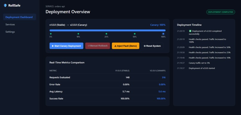
Task: Click the Error Rate row label
Action: pyautogui.click(x=55, y=84)
